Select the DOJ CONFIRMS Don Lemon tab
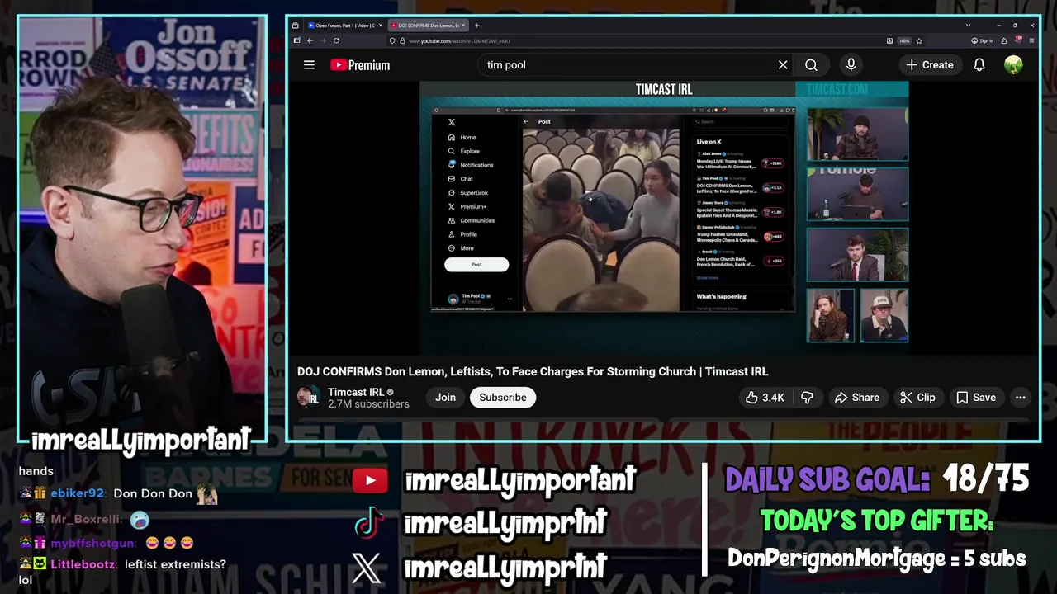The height and width of the screenshot is (594, 1057). click(429, 26)
